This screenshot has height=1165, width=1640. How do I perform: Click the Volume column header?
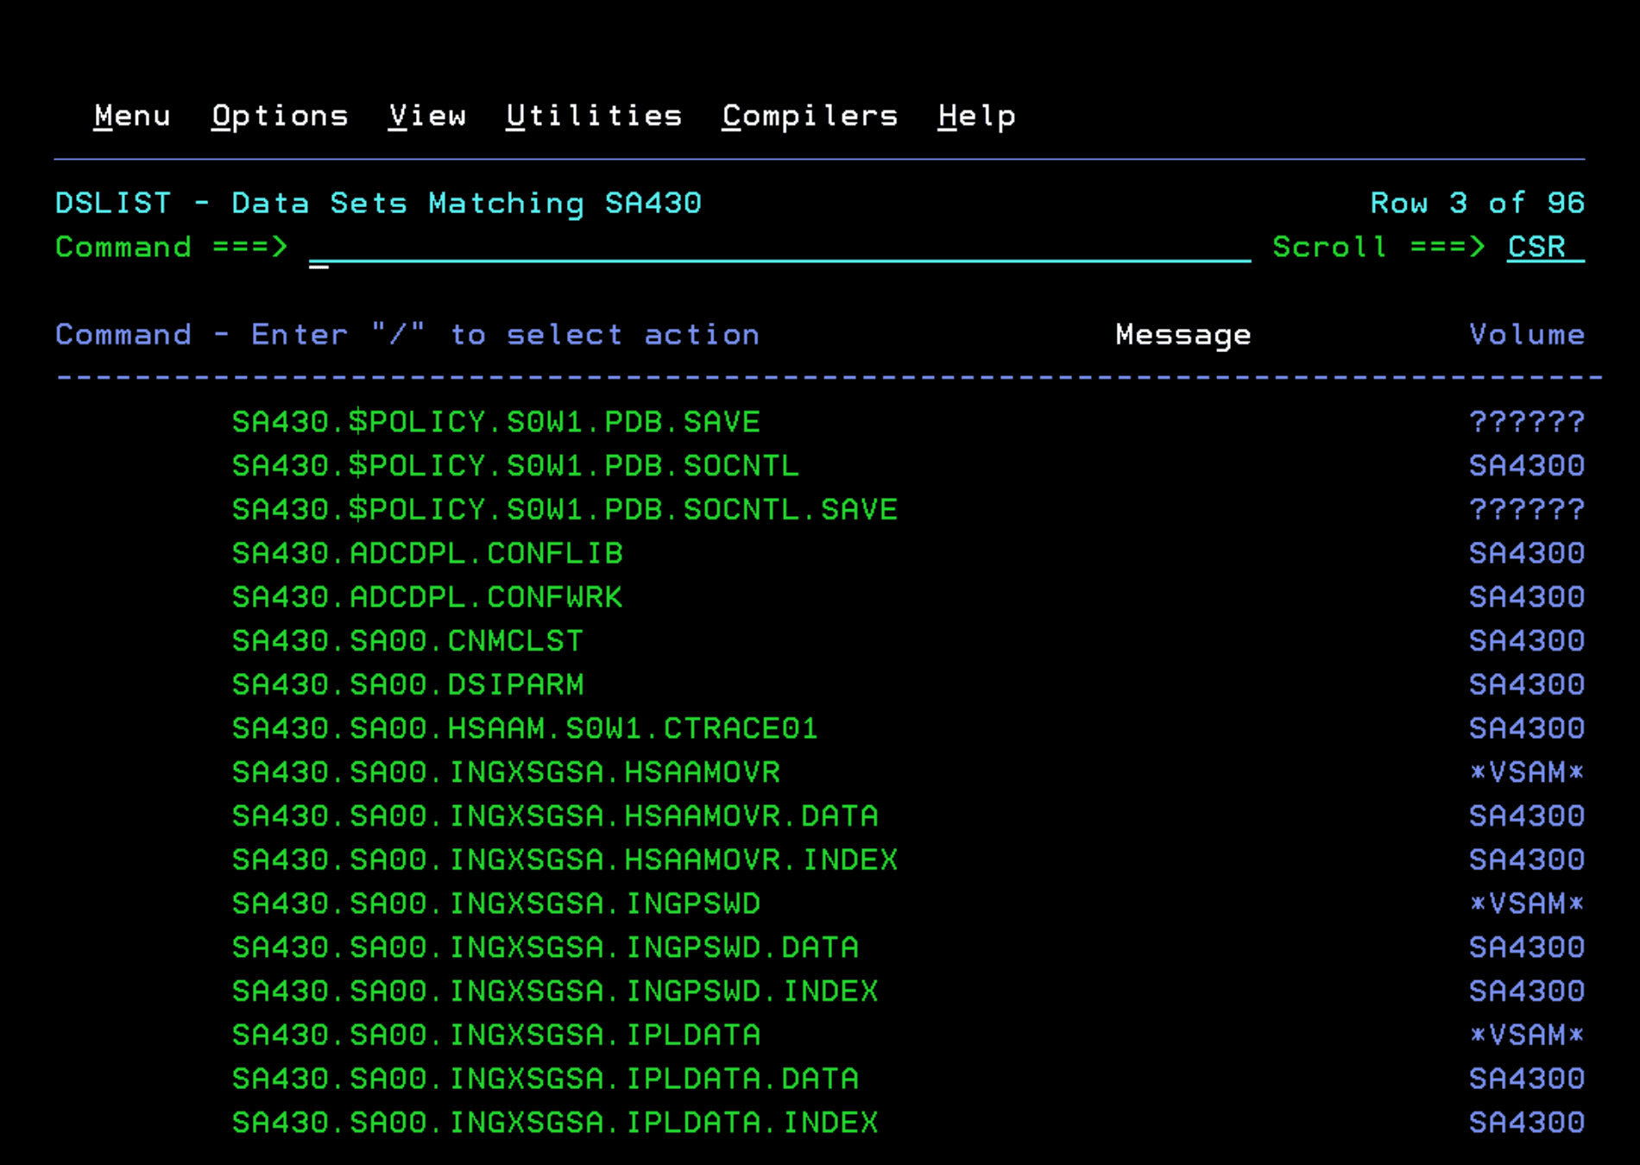pyautogui.click(x=1526, y=335)
